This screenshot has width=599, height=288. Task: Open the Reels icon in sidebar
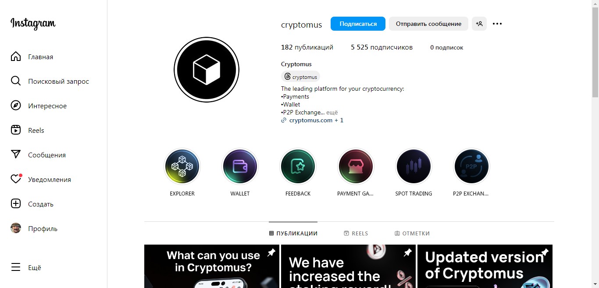16,130
